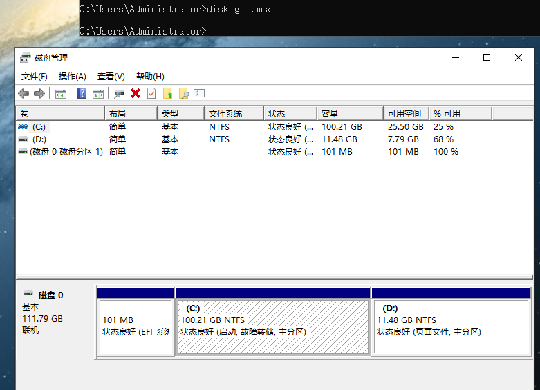This screenshot has width=540, height=390.
Task: Open Help with the blue question mark icon
Action: (x=82, y=94)
